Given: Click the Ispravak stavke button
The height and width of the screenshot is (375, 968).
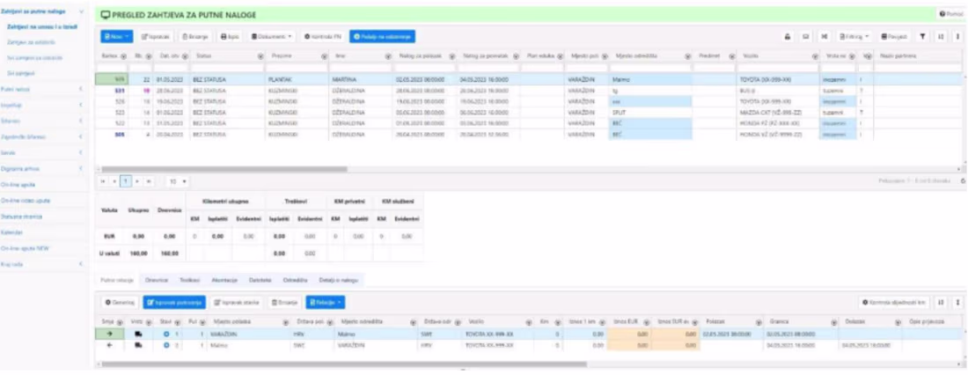Looking at the screenshot, I should (x=235, y=302).
